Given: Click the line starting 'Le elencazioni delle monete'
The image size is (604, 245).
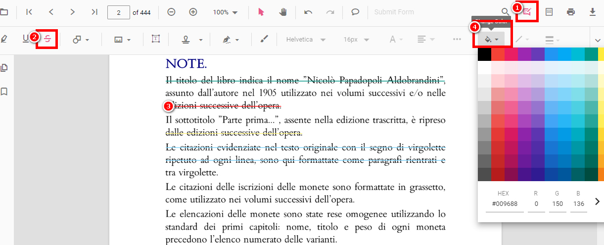Looking at the screenshot, I should [x=305, y=214].
